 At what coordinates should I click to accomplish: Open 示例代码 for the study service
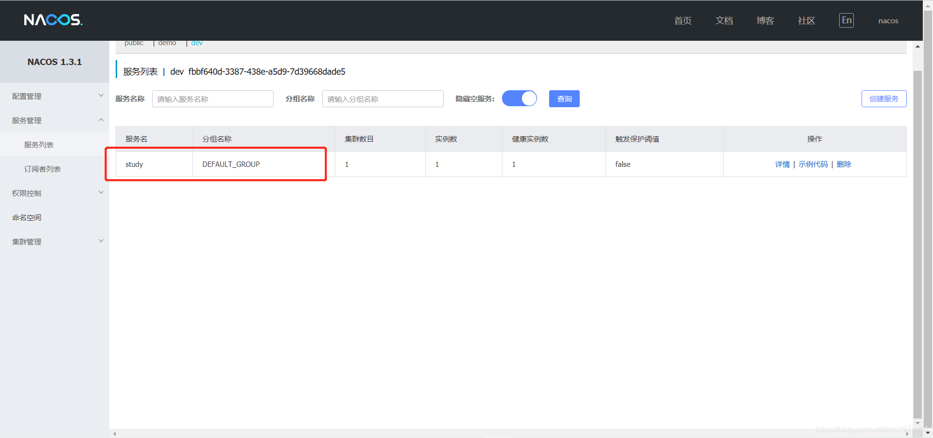(813, 164)
